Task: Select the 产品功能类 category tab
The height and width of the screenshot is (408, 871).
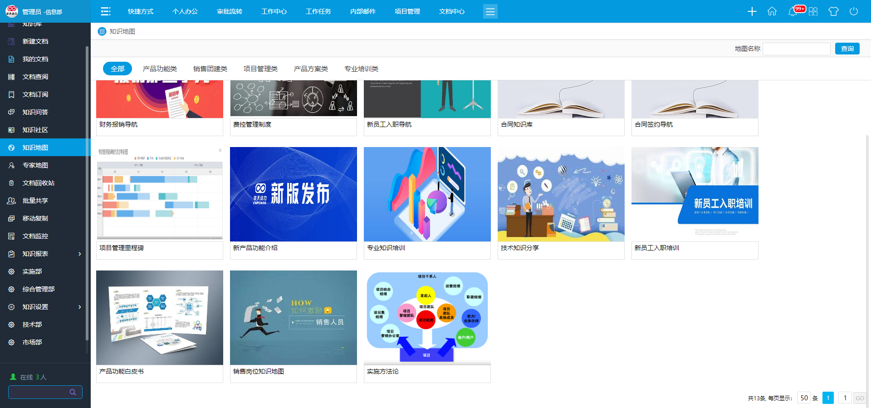Action: [x=160, y=69]
